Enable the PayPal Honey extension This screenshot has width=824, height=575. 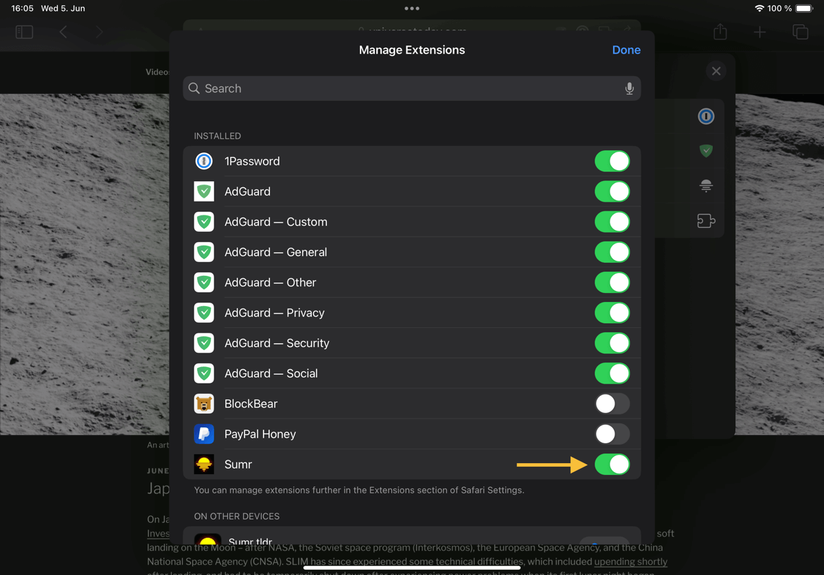(x=612, y=434)
